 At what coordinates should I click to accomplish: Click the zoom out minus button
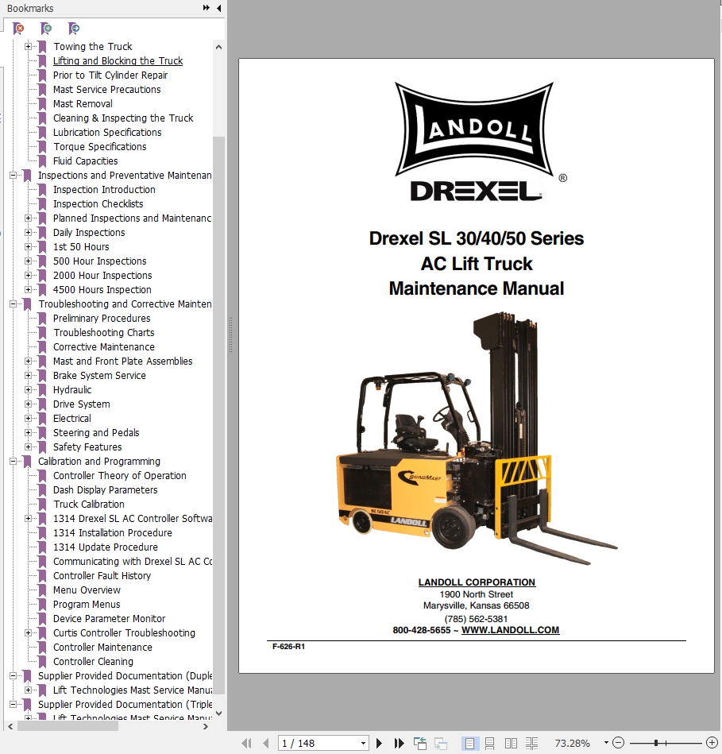pos(619,743)
